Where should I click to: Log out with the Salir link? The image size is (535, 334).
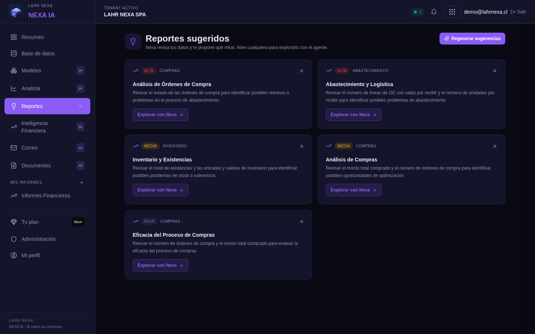pos(518,12)
